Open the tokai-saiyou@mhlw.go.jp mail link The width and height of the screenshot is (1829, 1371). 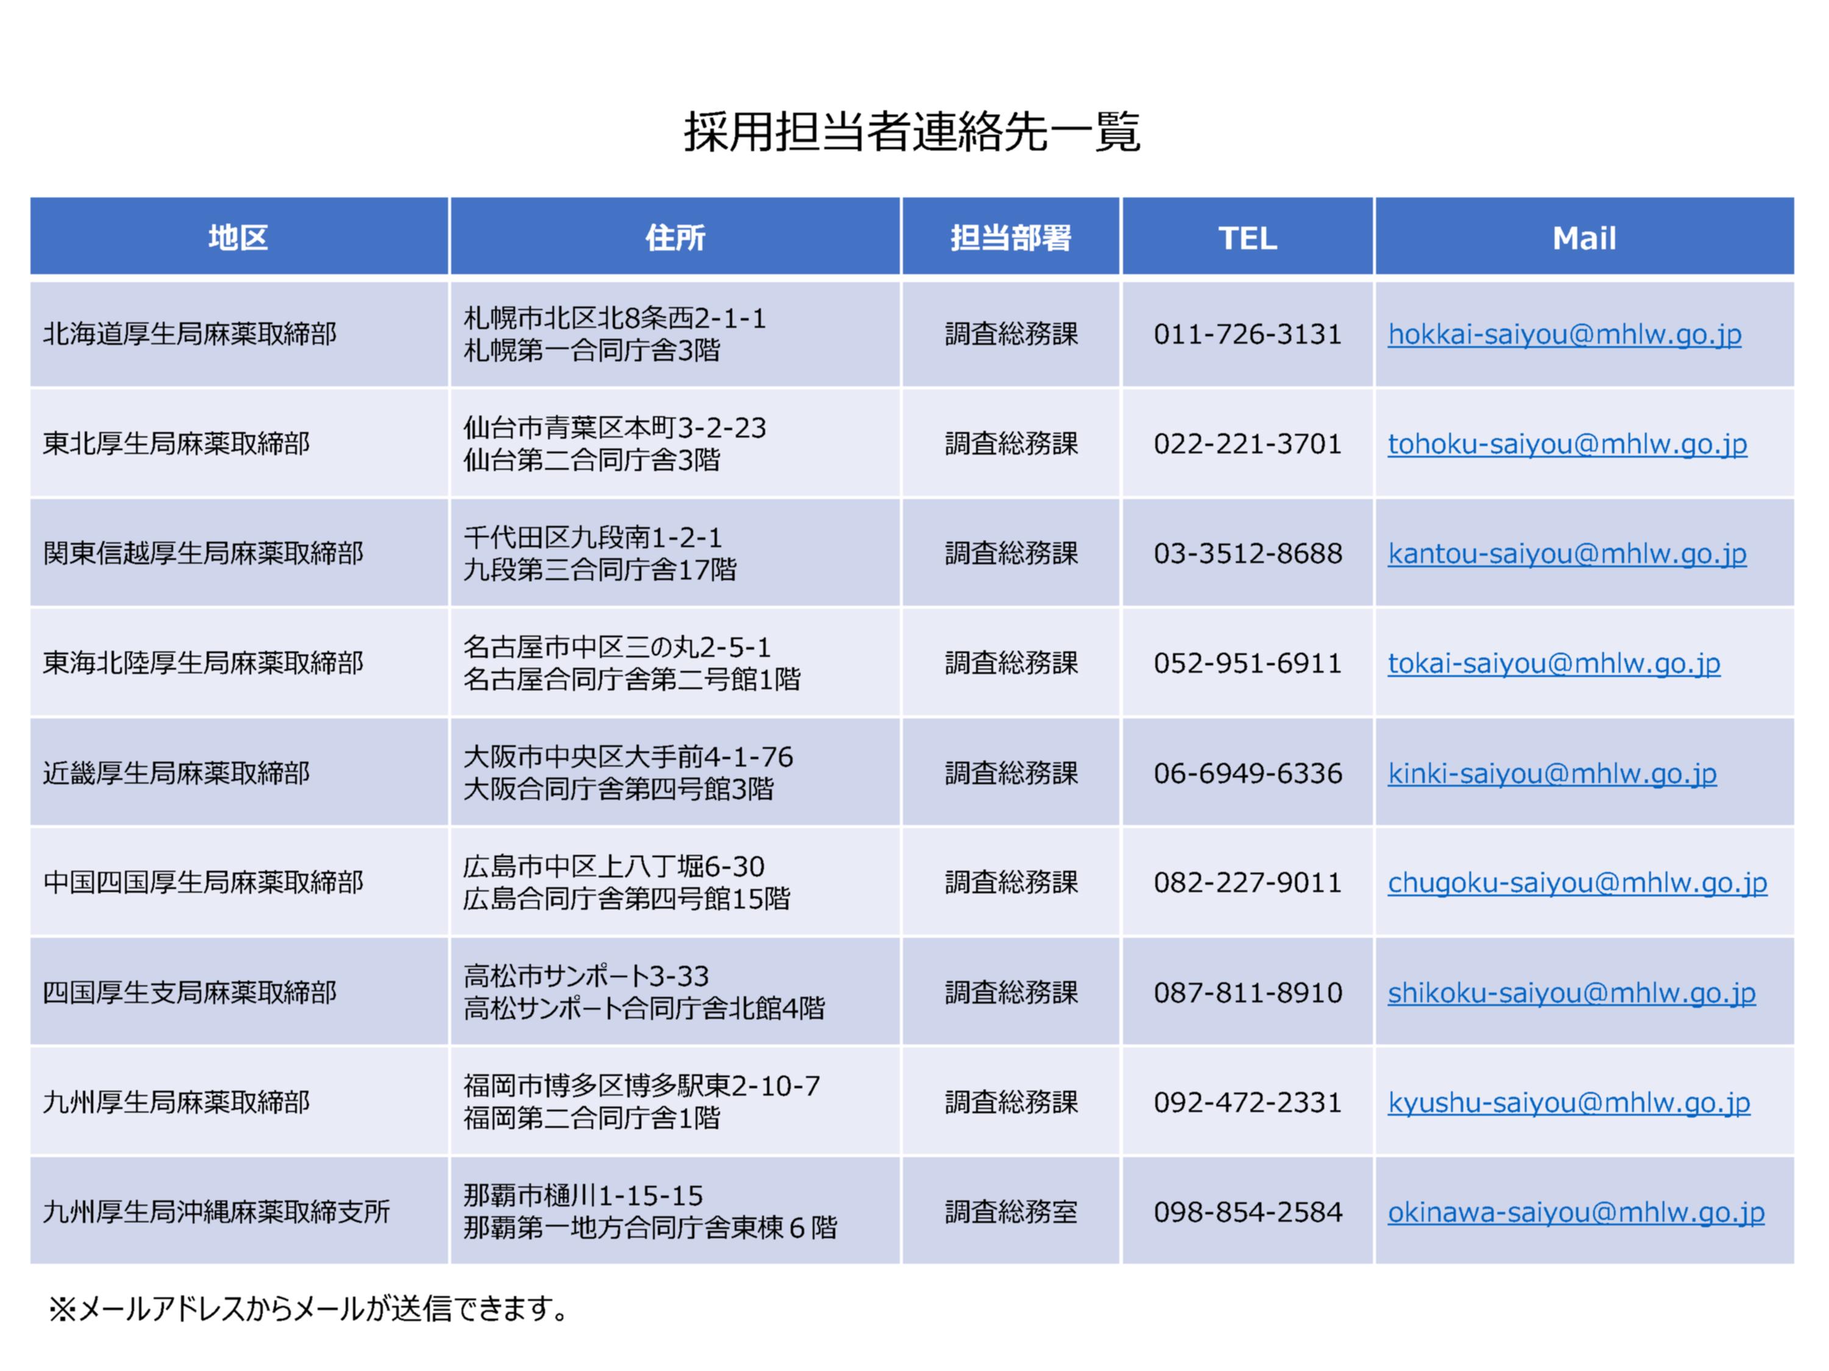click(1553, 664)
